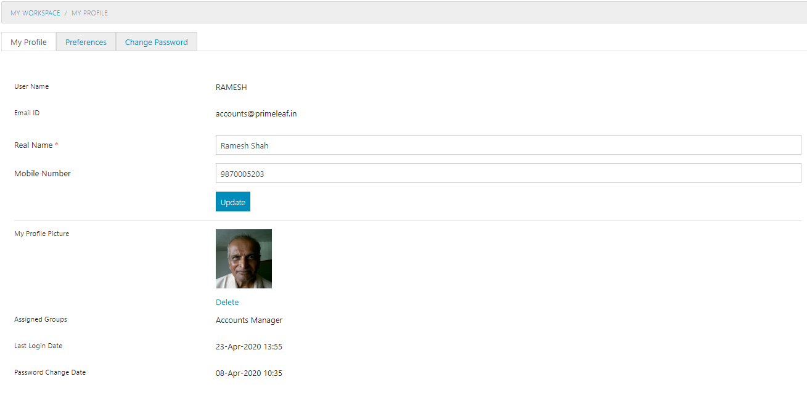Select the email accounts@primeleaf.in
The image size is (807, 395).
tap(256, 113)
